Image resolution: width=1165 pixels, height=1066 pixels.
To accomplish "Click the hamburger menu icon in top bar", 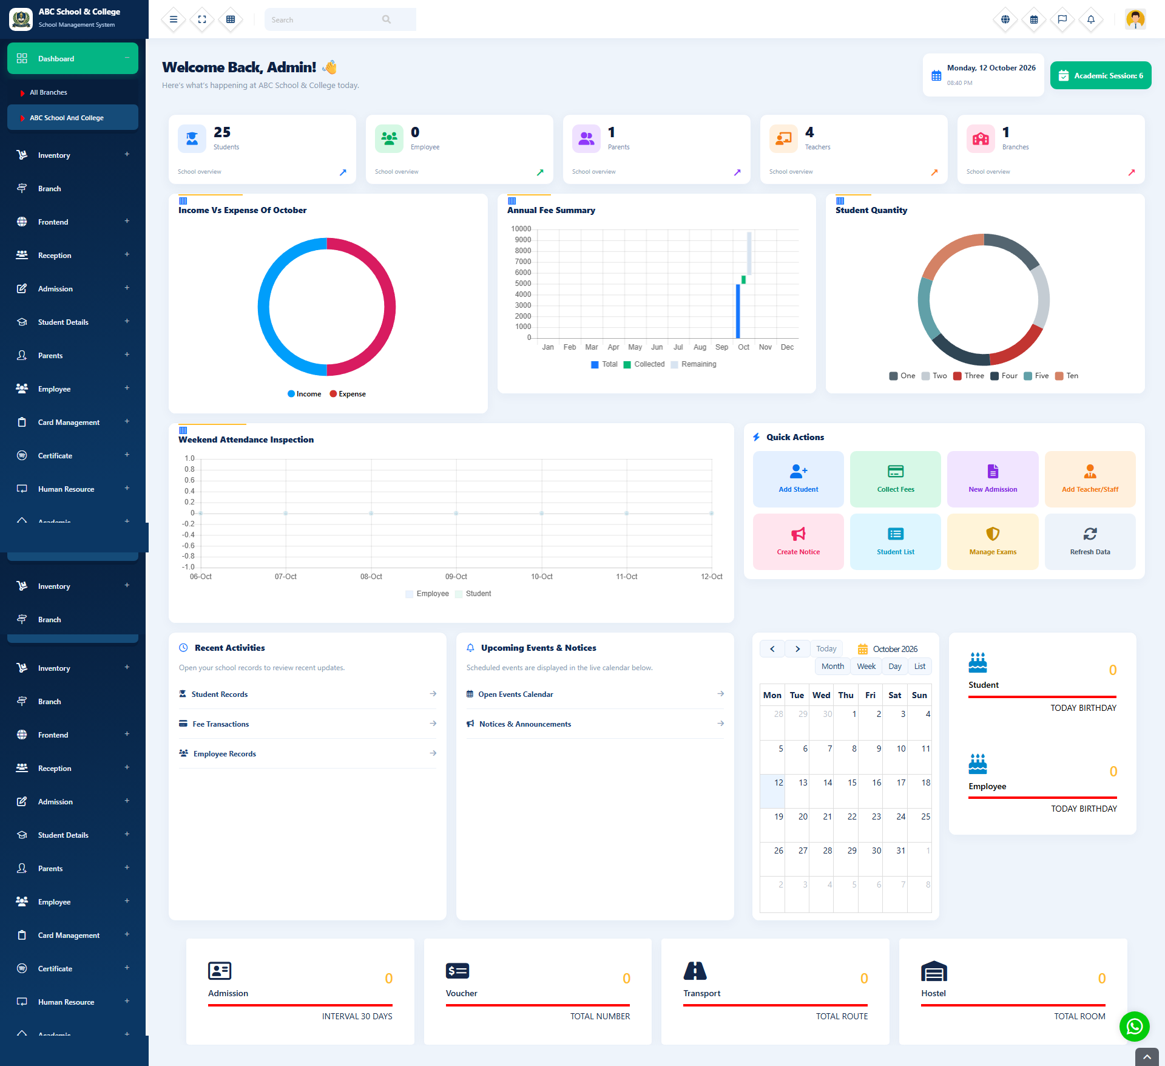I will click(174, 19).
